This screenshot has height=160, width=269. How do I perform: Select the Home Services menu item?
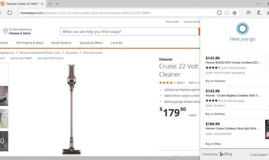pos(61,43)
